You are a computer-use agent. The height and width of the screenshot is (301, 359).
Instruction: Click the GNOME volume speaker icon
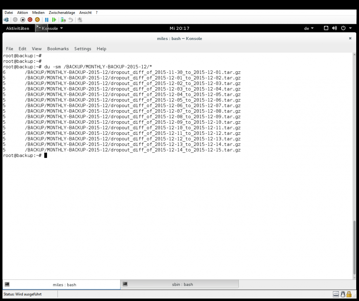tap(334, 28)
